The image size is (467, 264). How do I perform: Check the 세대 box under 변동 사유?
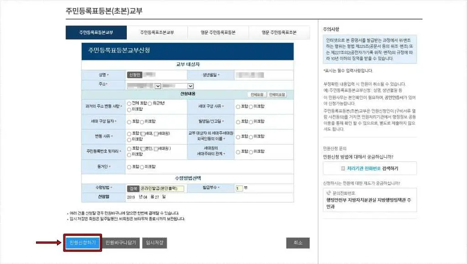[143, 134]
